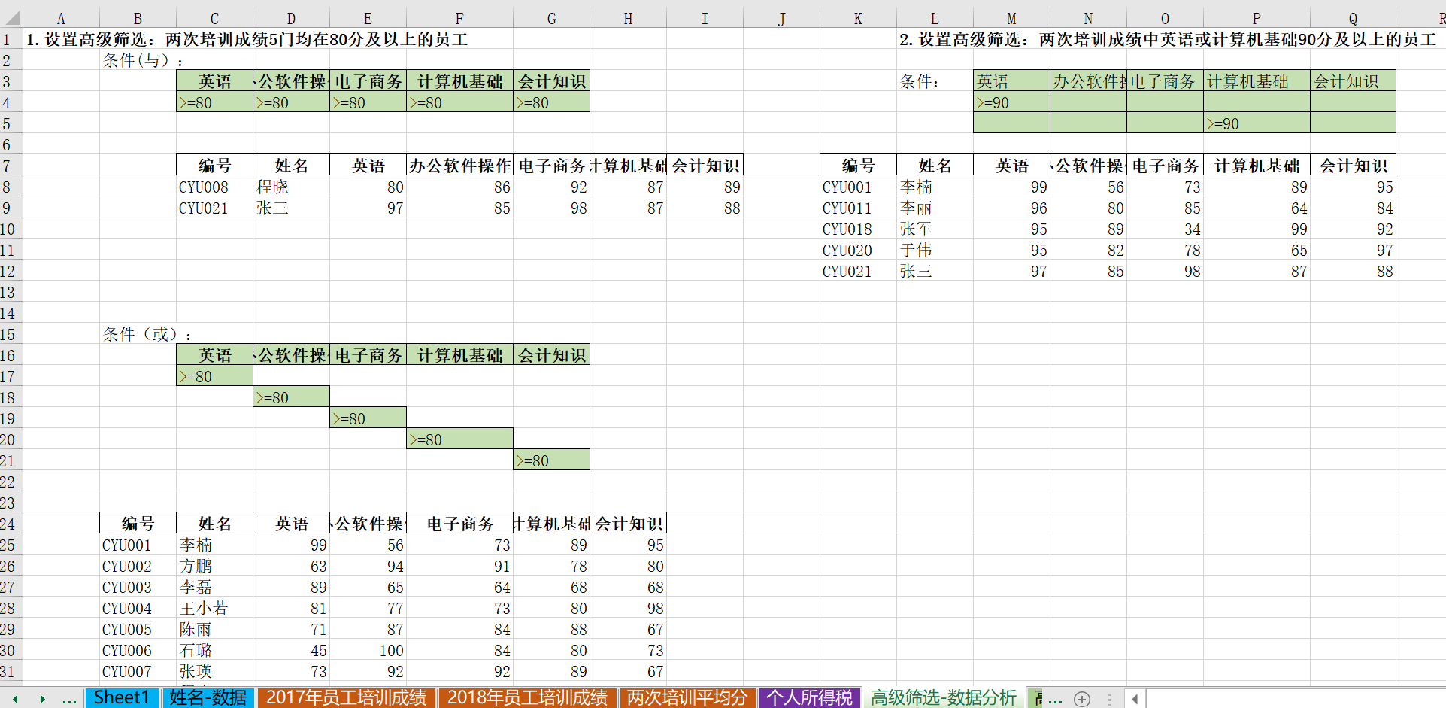
Task: Click the name cell 王小若
Action: [214, 608]
